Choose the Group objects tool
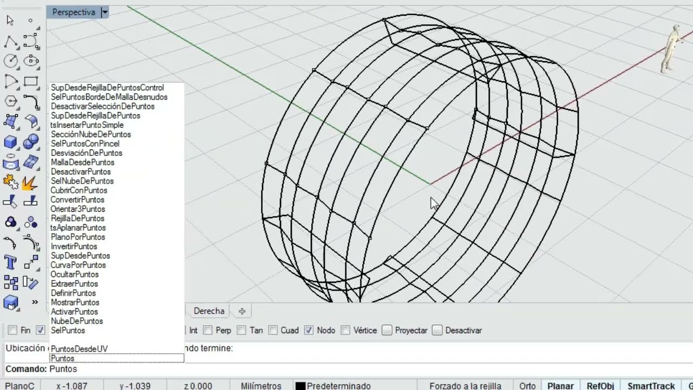Image resolution: width=693 pixels, height=390 pixels. (10, 222)
